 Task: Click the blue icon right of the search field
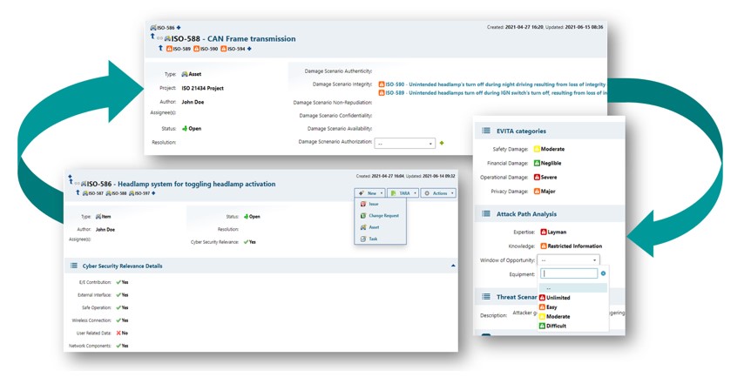603,273
